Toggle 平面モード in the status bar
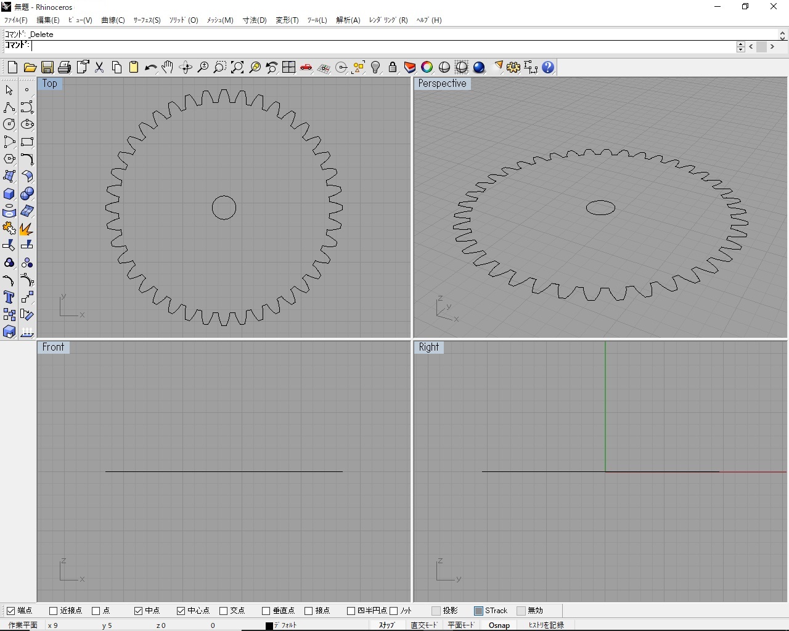Screen dimensions: 789x631 pyautogui.click(x=461, y=625)
